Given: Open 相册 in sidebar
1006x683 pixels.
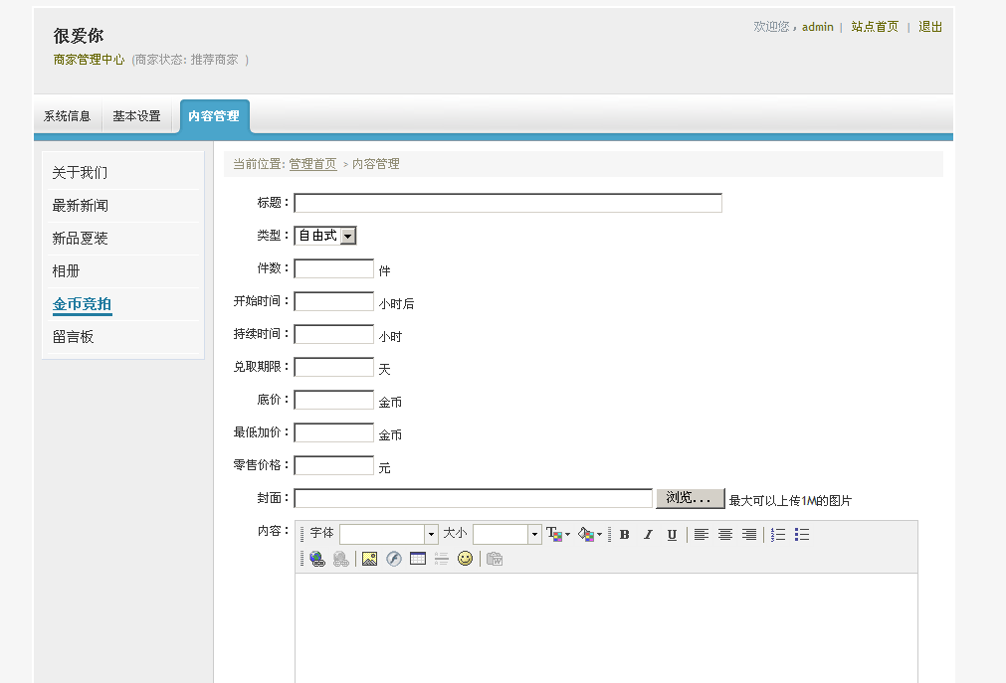Looking at the screenshot, I should tap(66, 270).
